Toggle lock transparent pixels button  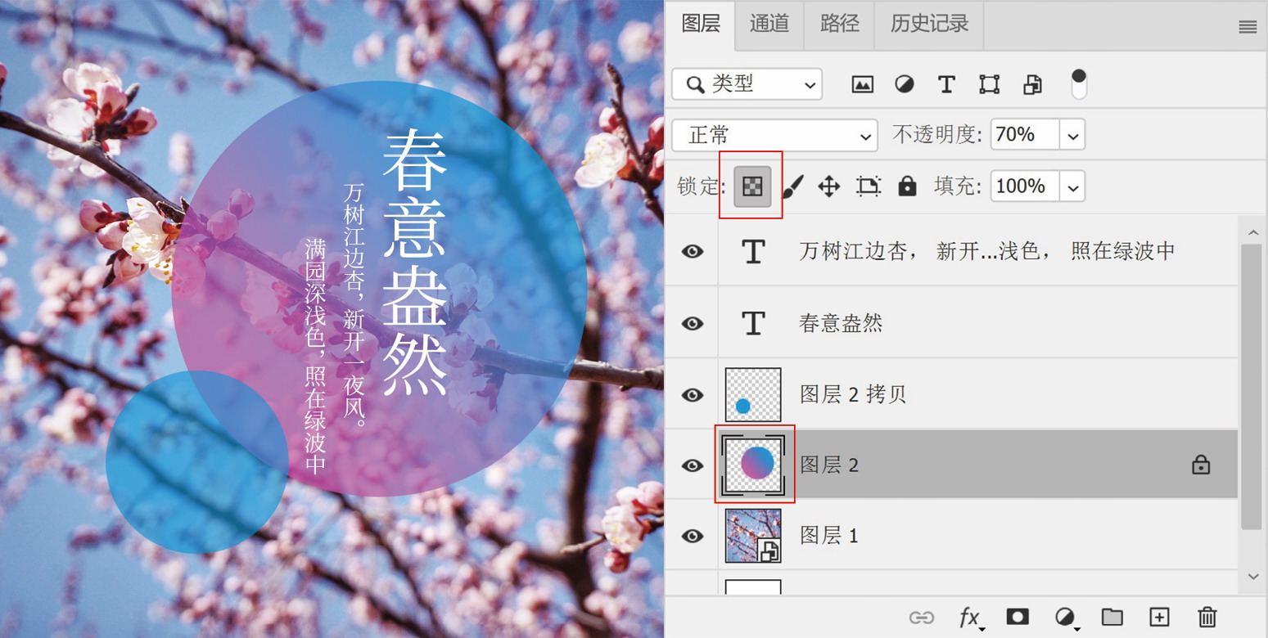click(752, 186)
